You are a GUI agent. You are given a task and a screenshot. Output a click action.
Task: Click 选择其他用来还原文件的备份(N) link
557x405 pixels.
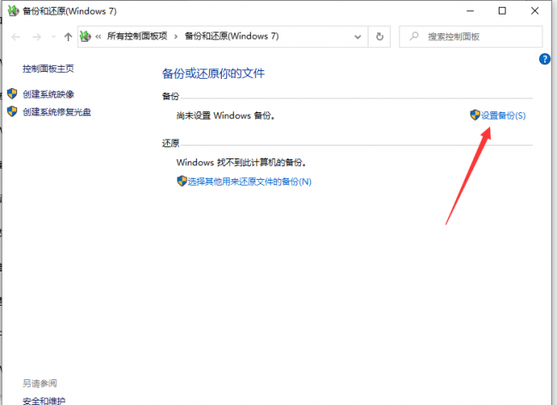[249, 182]
